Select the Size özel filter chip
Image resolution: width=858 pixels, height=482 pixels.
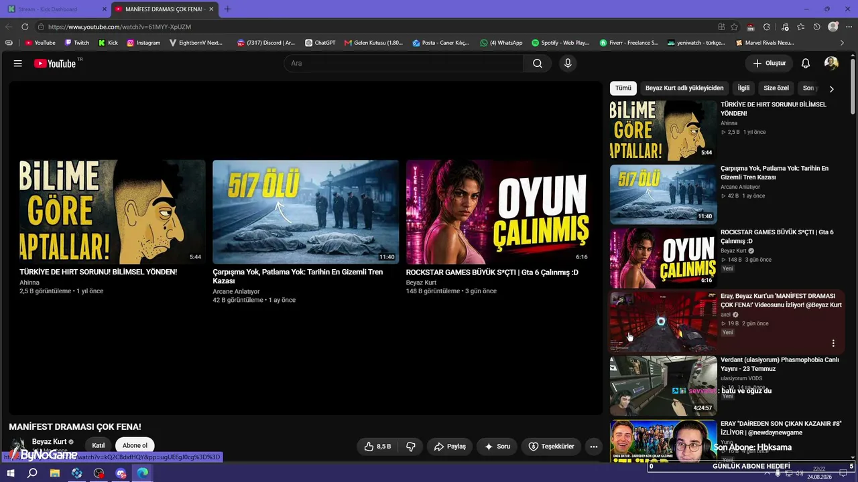[776, 88]
